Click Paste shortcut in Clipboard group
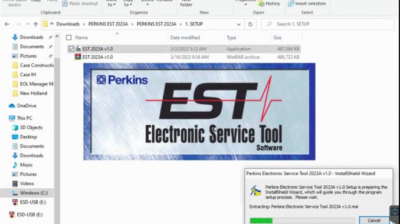400x224 pixels. click(x=80, y=4)
